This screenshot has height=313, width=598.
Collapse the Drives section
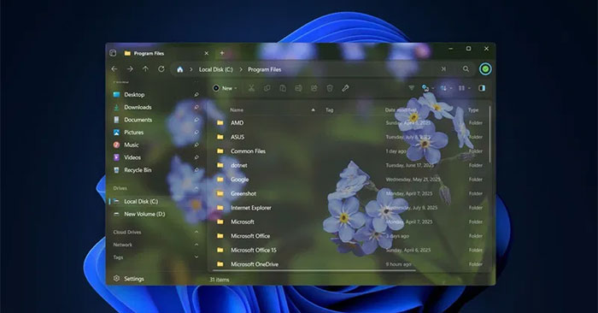pyautogui.click(x=196, y=188)
